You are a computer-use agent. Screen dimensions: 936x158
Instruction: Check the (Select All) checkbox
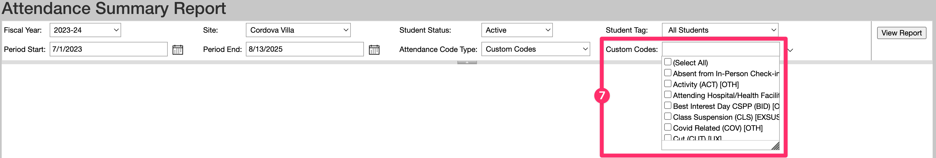668,62
